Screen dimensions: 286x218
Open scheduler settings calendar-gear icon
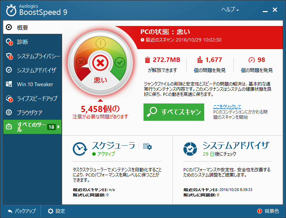coord(147,146)
